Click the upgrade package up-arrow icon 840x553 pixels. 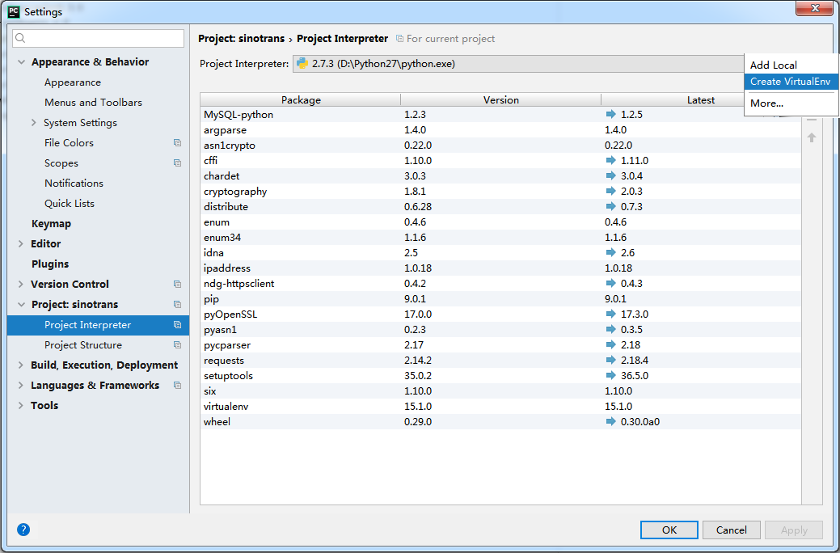pos(812,137)
